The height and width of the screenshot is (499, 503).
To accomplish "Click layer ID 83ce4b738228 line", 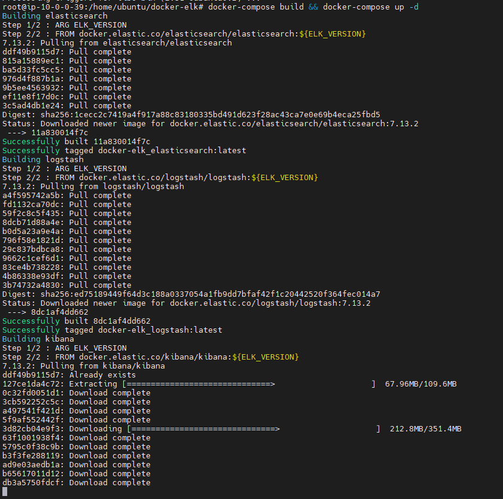I will [x=67, y=267].
